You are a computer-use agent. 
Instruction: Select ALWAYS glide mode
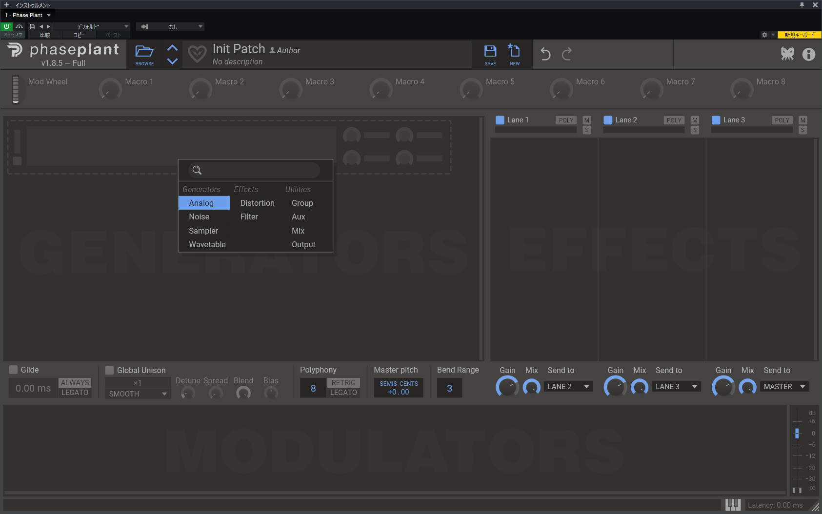[75, 383]
